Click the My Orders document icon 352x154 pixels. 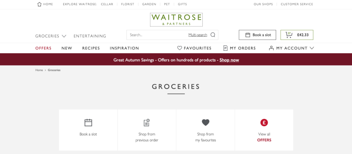(226, 48)
